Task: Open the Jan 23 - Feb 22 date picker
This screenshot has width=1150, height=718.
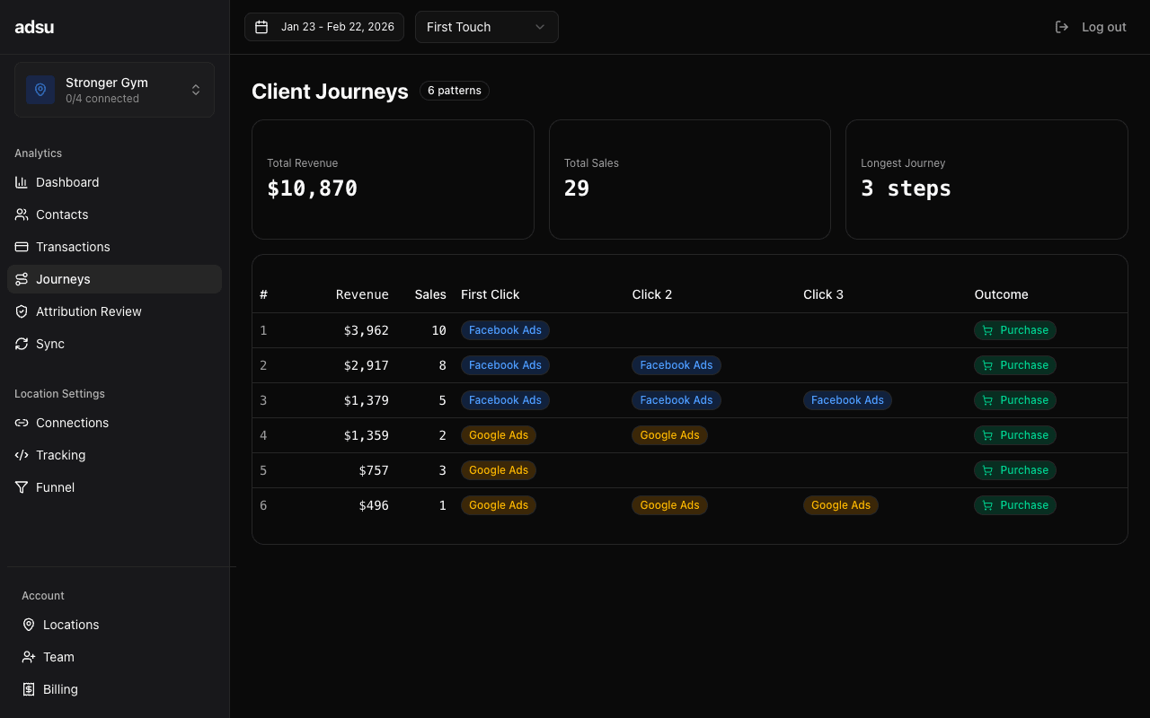Action: (x=323, y=27)
